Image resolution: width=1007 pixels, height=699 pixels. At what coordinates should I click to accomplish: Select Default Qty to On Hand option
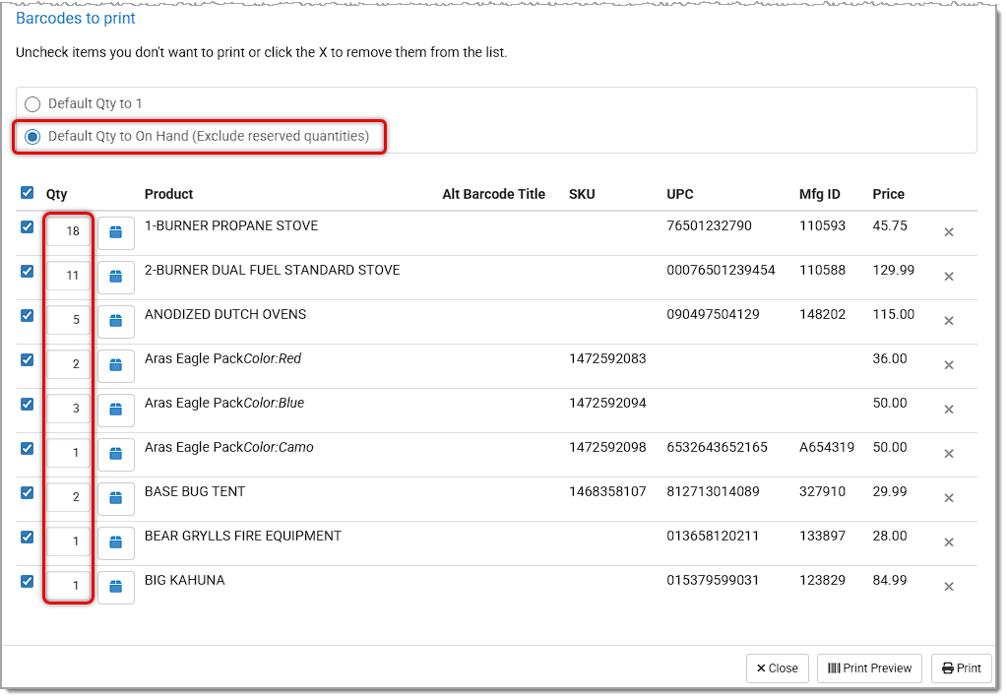pos(32,137)
